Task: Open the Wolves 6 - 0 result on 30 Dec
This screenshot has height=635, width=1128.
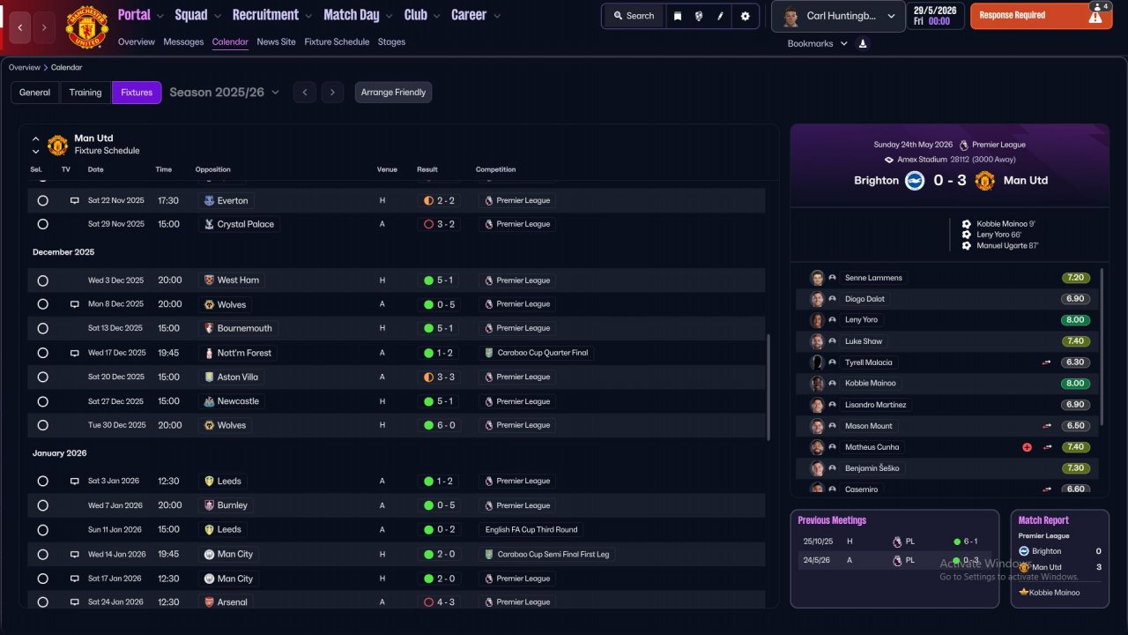Action: point(440,425)
